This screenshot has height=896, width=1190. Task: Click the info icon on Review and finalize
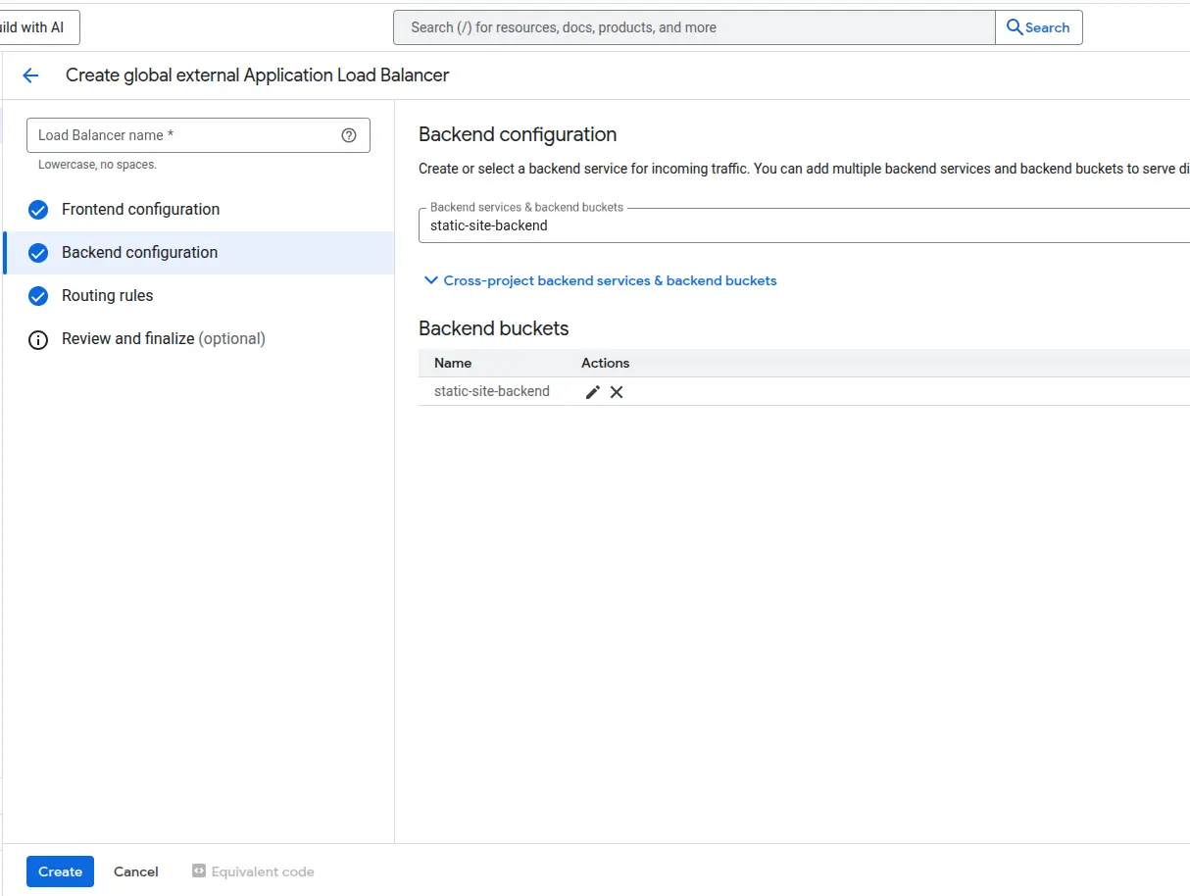37,338
